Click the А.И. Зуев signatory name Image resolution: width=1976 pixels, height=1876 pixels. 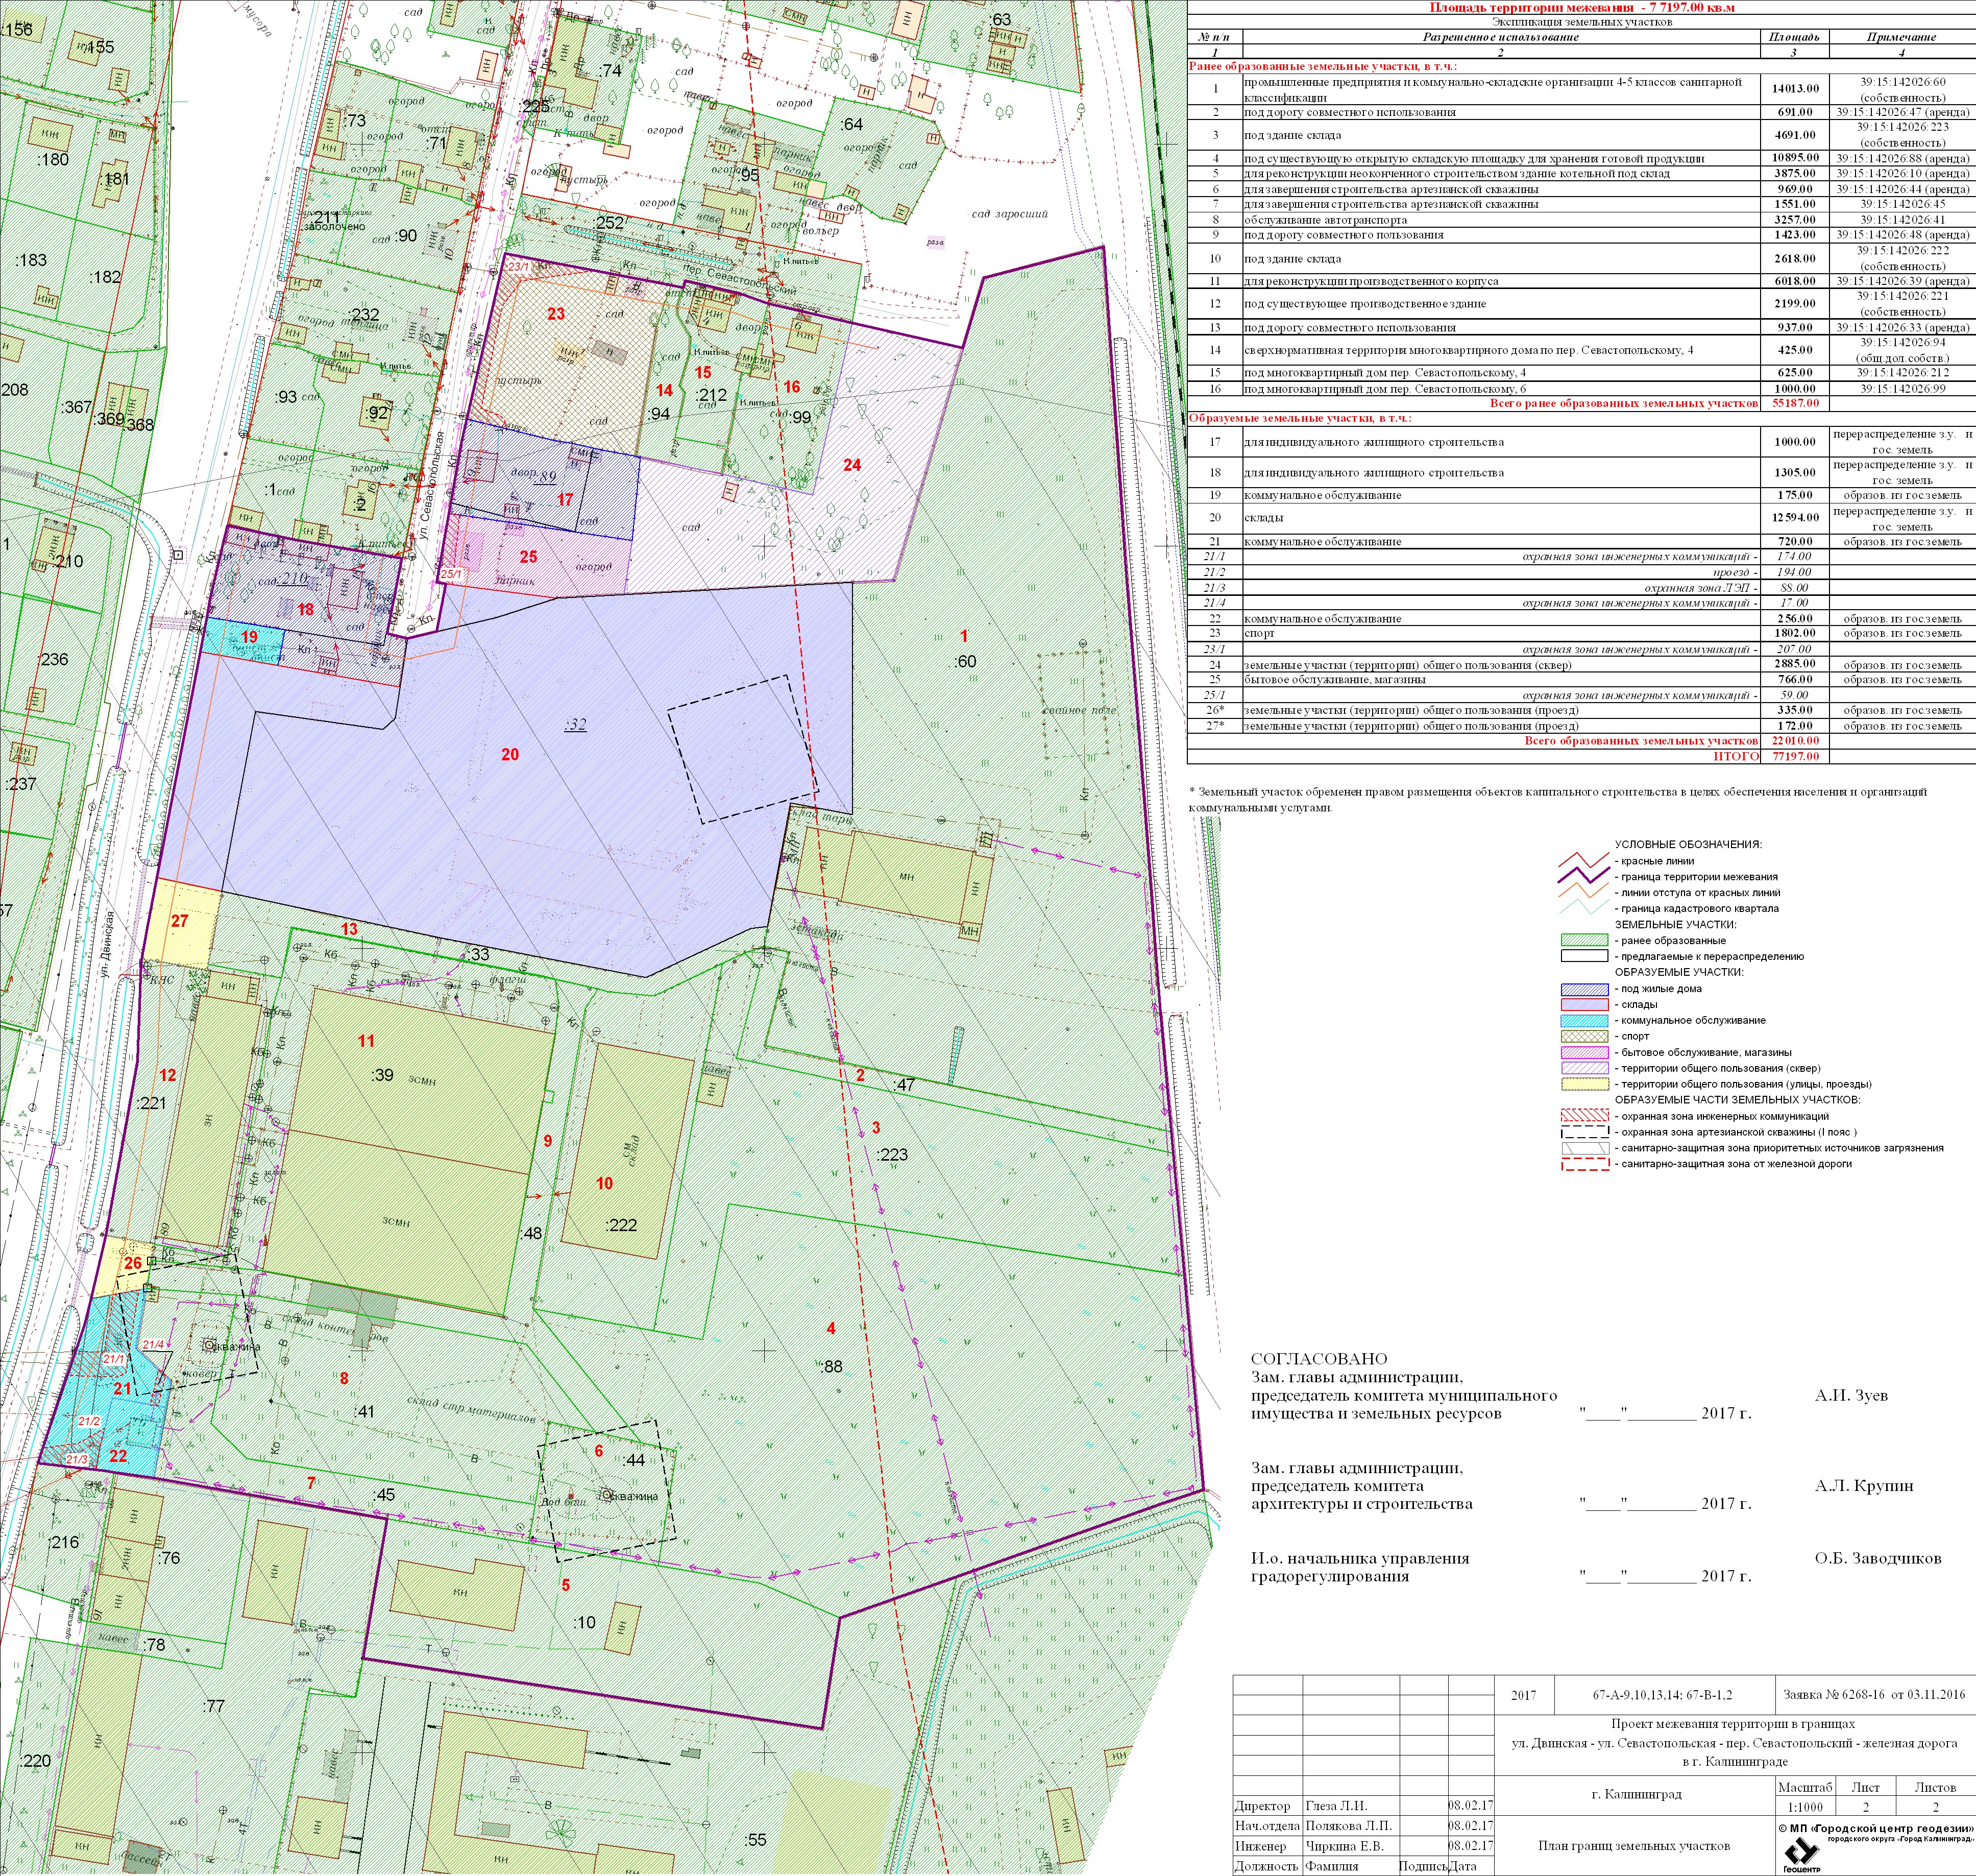(1851, 1396)
